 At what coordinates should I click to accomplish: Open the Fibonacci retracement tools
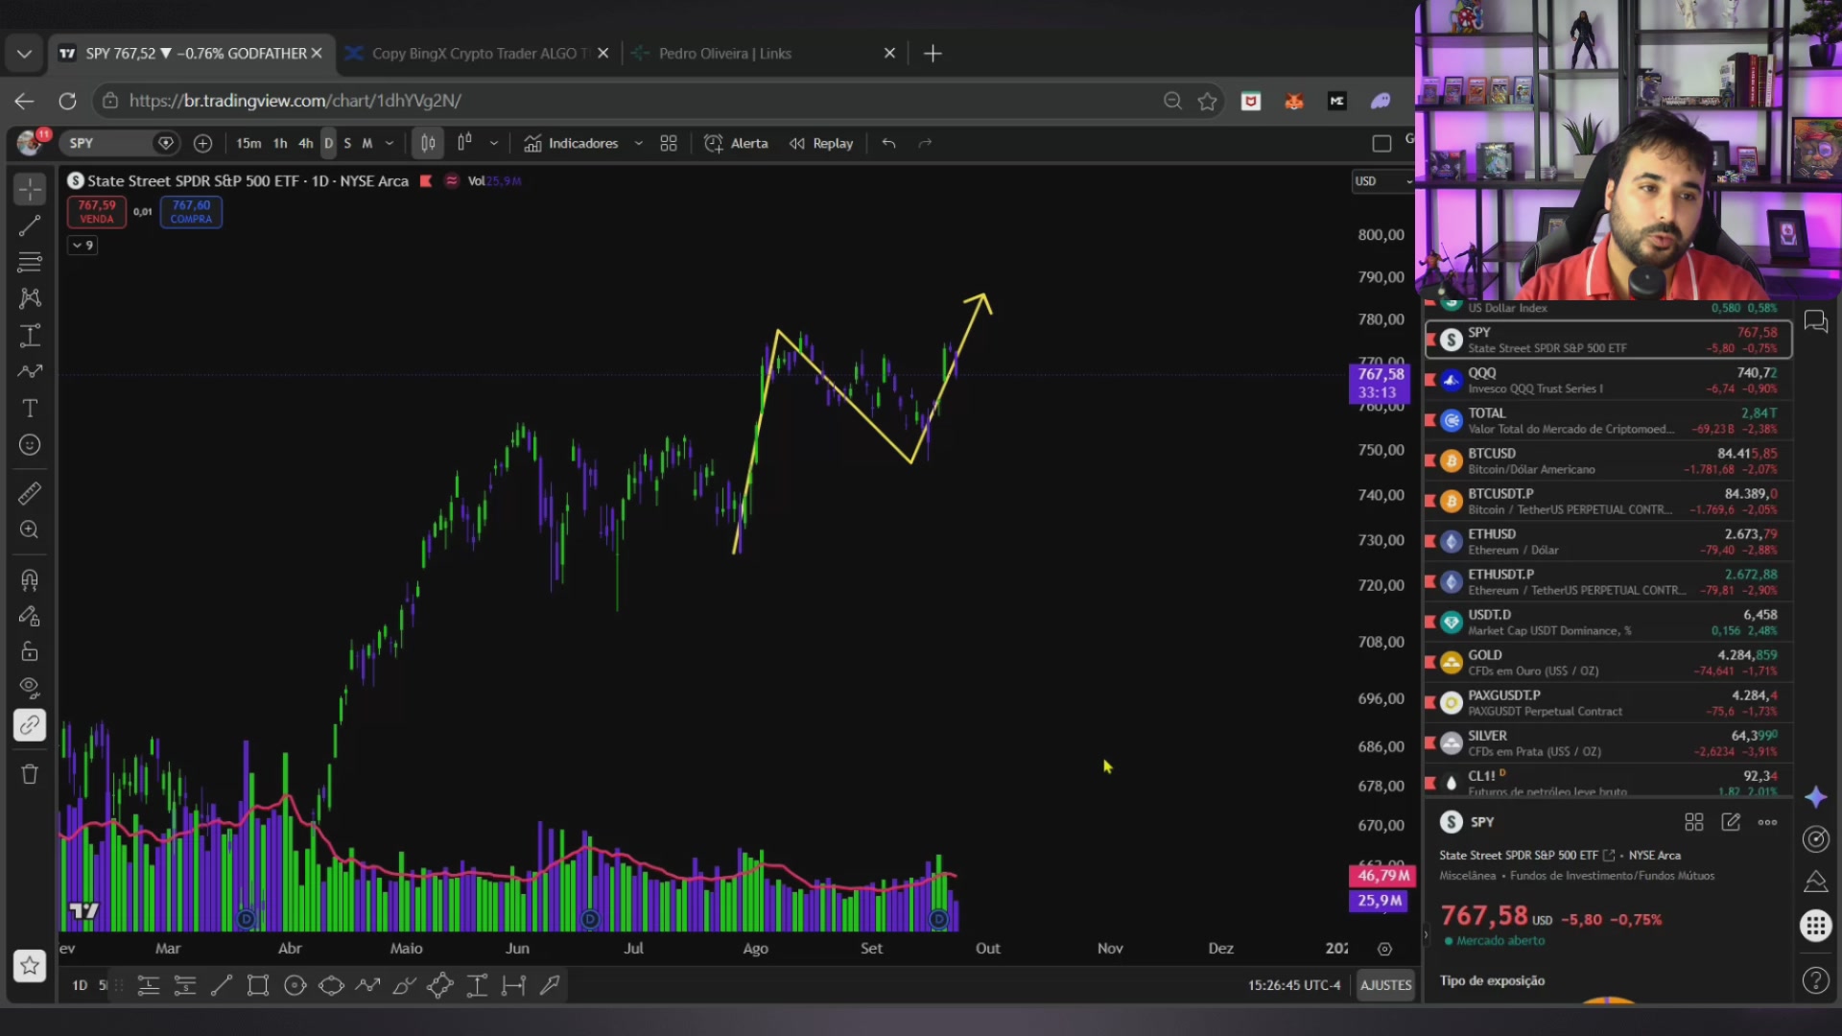30,262
